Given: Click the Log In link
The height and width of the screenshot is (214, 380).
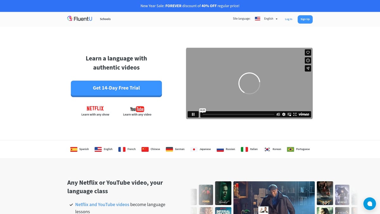Looking at the screenshot, I should [x=288, y=19].
